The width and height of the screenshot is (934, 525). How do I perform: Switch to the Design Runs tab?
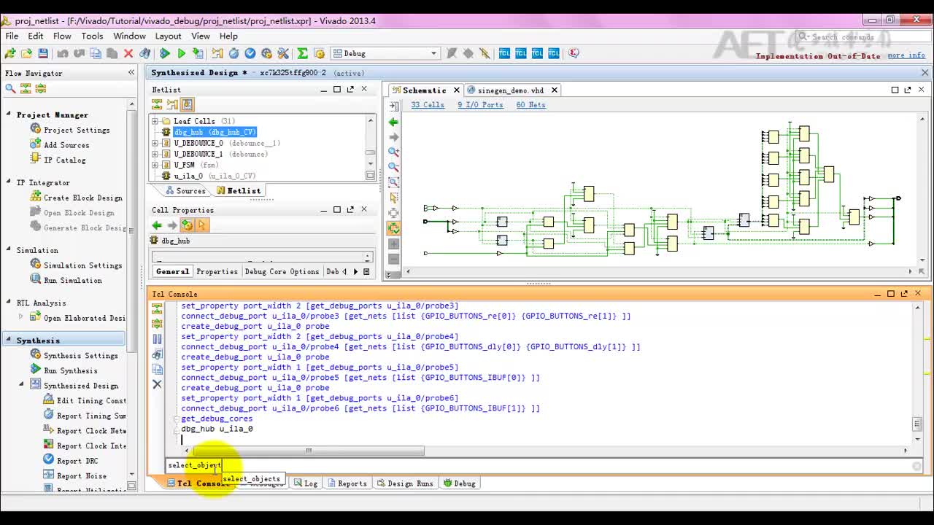point(405,483)
